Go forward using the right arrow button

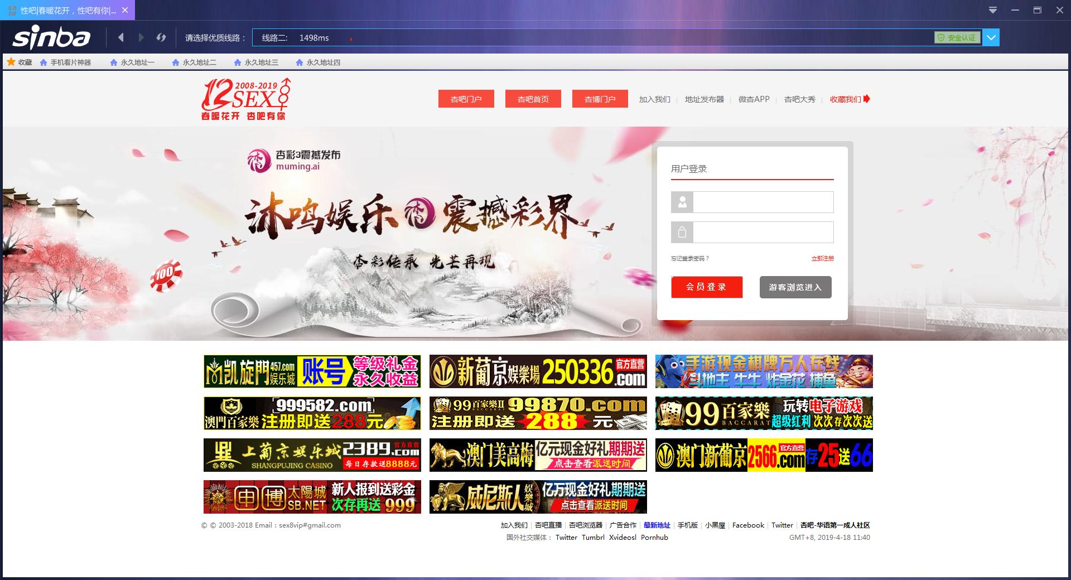141,37
